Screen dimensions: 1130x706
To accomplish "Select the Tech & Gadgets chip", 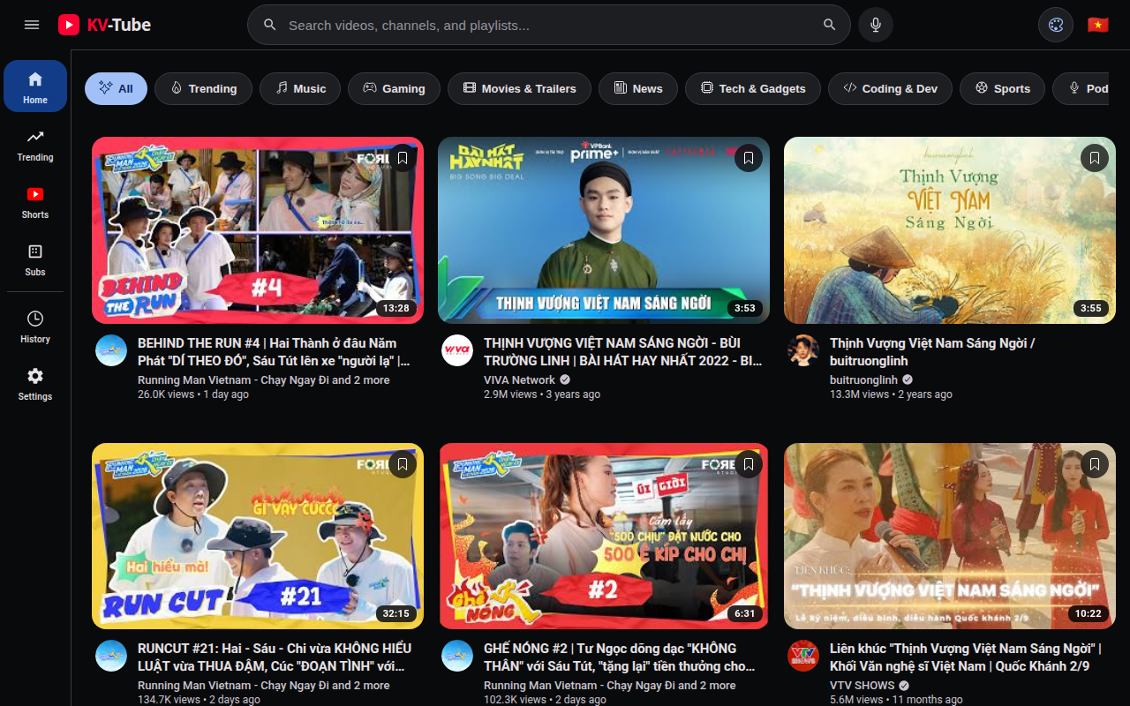I will tap(753, 88).
